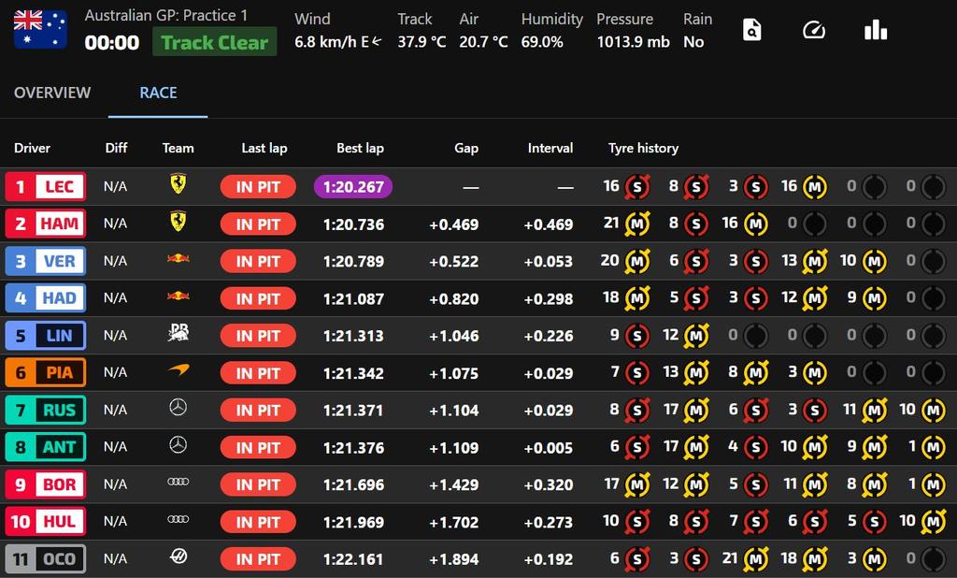Viewport: 957px width, 578px height.
Task: Click the 20-lap medium tyre in VER row
Action: [637, 262]
